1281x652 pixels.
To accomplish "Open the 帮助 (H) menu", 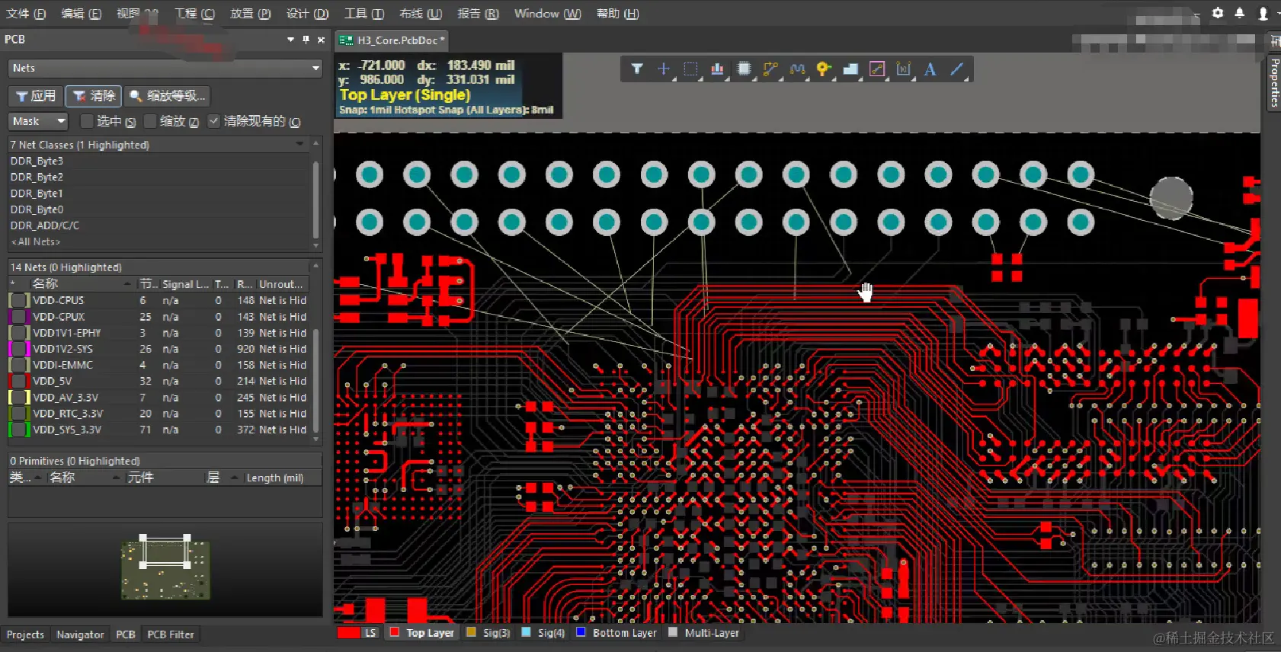I will pyautogui.click(x=617, y=14).
